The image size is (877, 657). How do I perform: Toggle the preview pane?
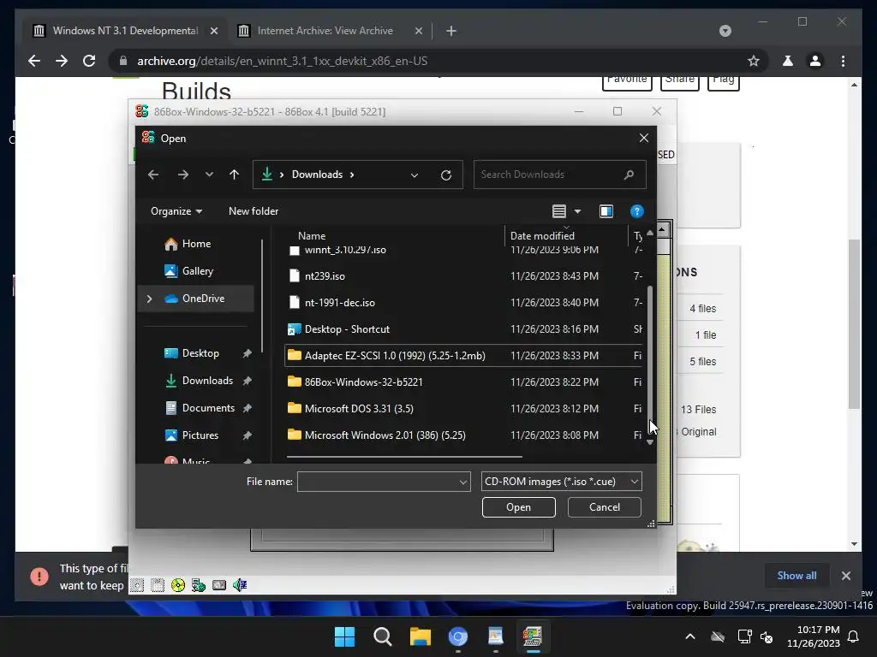(606, 211)
